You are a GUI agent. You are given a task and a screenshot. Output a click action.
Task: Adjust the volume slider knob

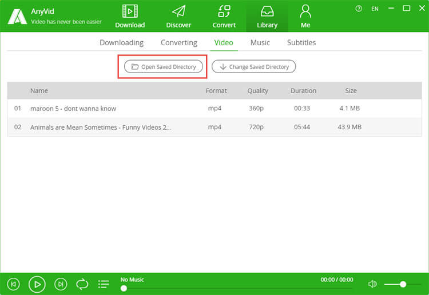tap(403, 284)
